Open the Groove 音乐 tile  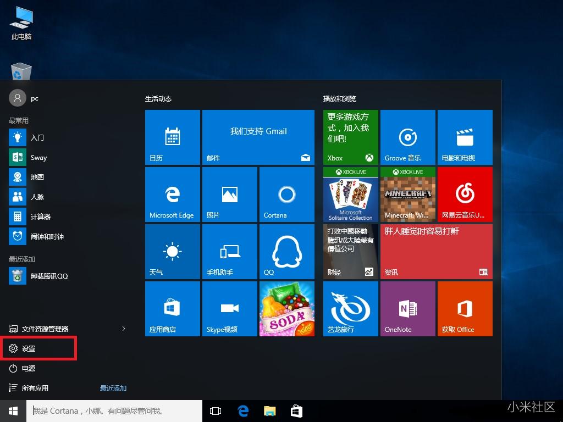click(407, 137)
